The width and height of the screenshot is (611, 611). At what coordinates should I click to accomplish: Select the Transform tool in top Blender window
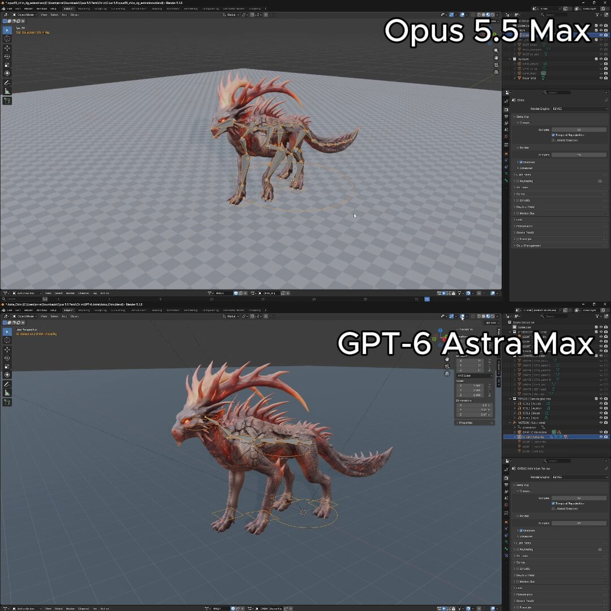pos(7,73)
